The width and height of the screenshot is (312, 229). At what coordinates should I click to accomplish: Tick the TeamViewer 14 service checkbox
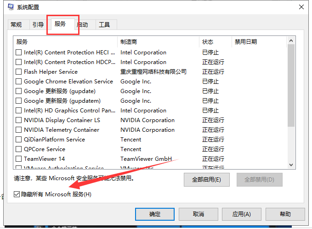coord(19,159)
